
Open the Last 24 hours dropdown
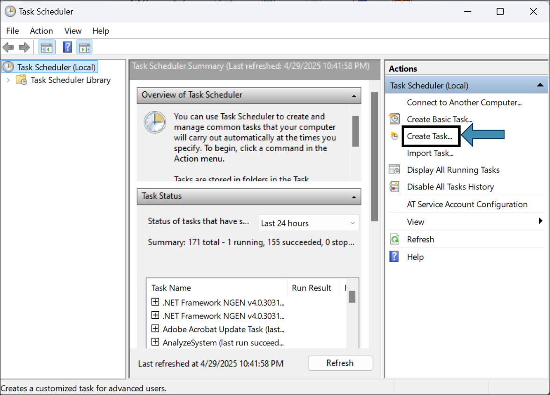click(x=308, y=223)
